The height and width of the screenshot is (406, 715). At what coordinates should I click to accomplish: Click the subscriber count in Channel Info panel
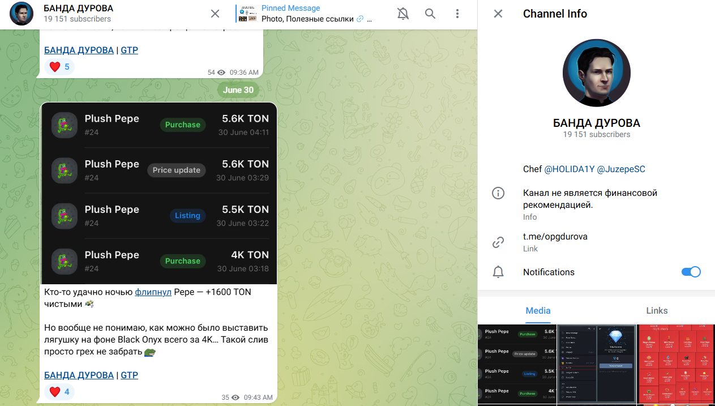pyautogui.click(x=597, y=135)
